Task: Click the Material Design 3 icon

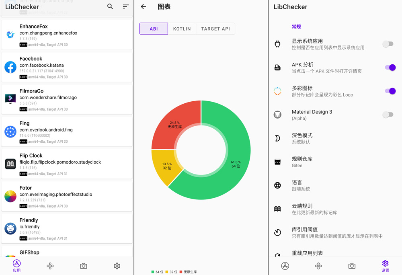Action: click(277, 115)
